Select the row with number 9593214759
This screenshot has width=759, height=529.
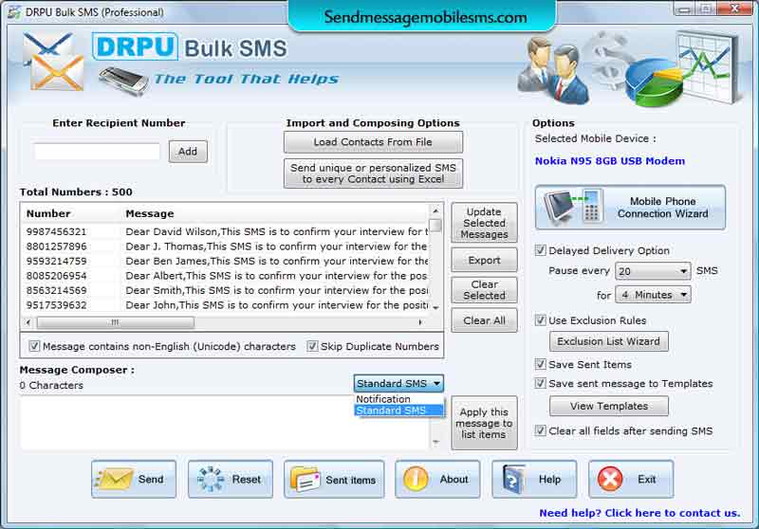coord(225,261)
